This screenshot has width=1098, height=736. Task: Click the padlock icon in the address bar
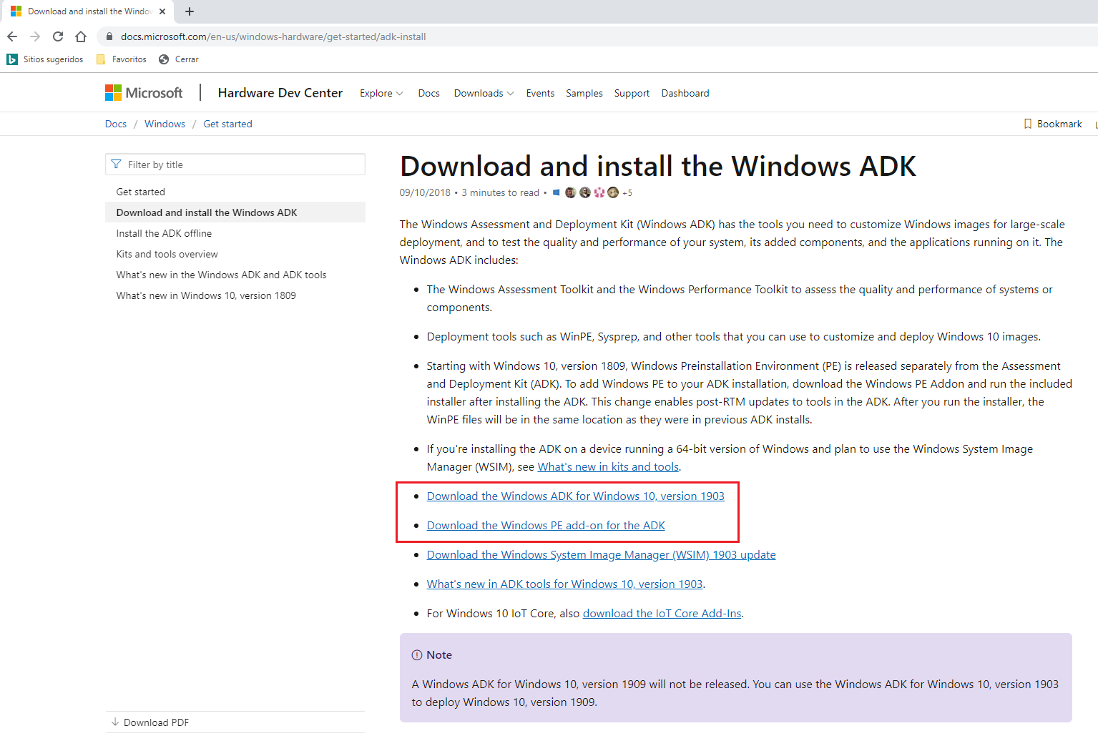click(x=109, y=36)
